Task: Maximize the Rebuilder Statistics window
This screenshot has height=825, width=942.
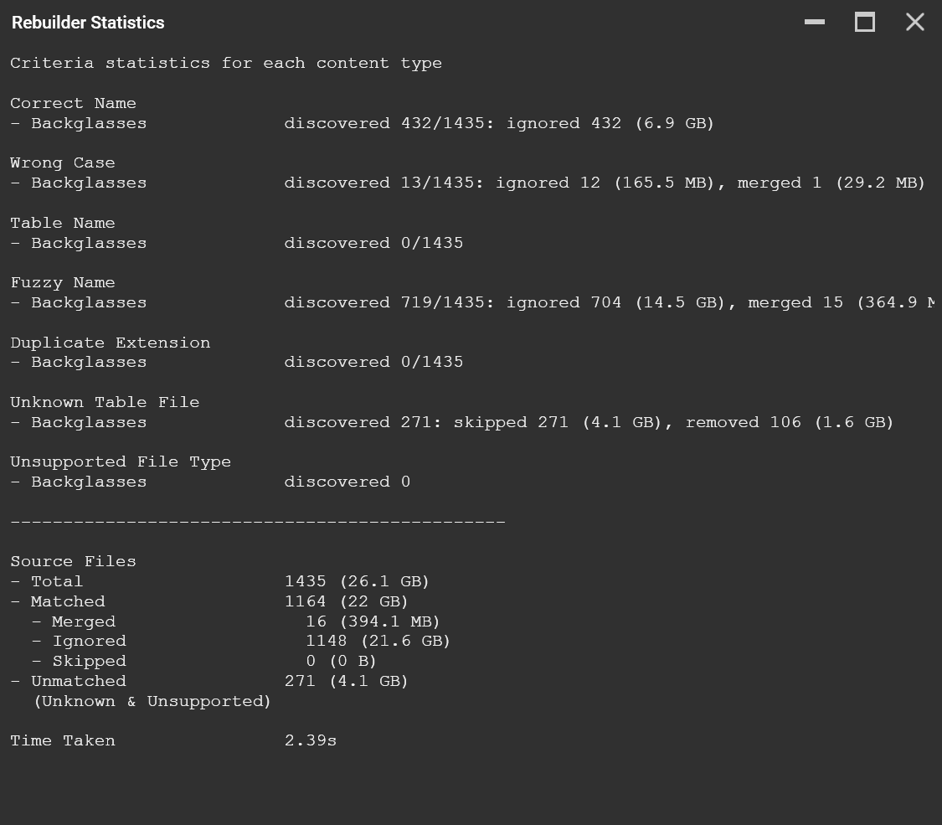Action: pyautogui.click(x=864, y=23)
